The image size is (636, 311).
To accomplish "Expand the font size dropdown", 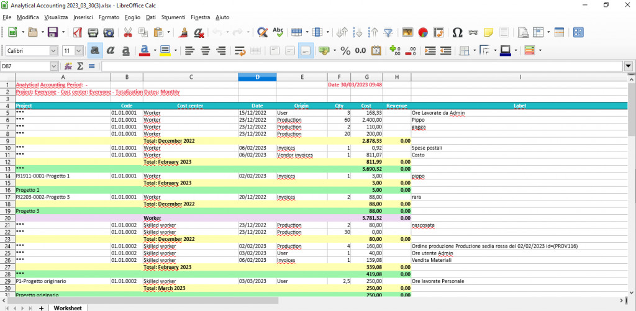I will [x=79, y=50].
